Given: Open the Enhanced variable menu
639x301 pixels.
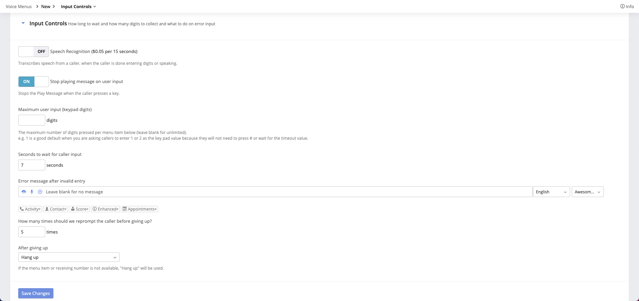Looking at the screenshot, I should (x=105, y=209).
